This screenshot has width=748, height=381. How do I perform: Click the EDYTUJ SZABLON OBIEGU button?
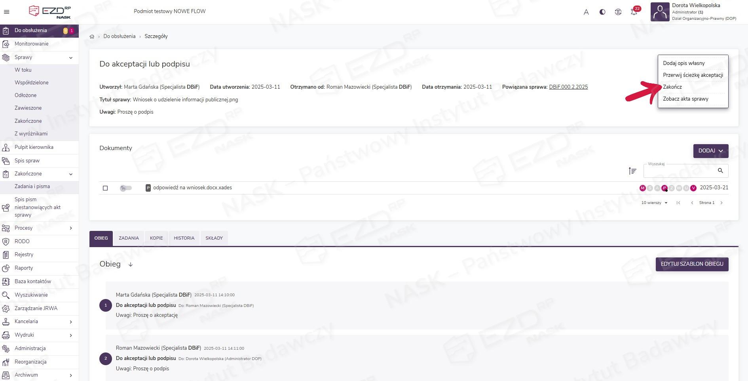pos(692,264)
